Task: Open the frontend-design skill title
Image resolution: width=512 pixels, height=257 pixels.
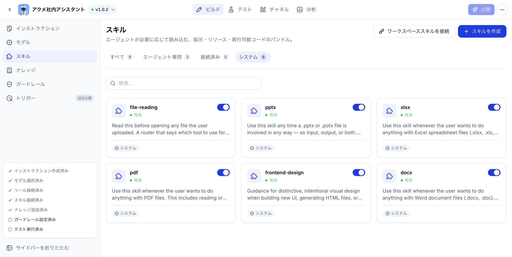Action: coord(284,173)
